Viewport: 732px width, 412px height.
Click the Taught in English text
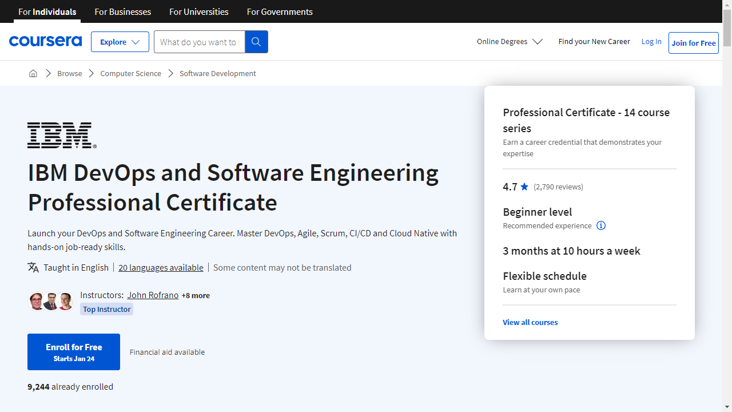coord(76,267)
